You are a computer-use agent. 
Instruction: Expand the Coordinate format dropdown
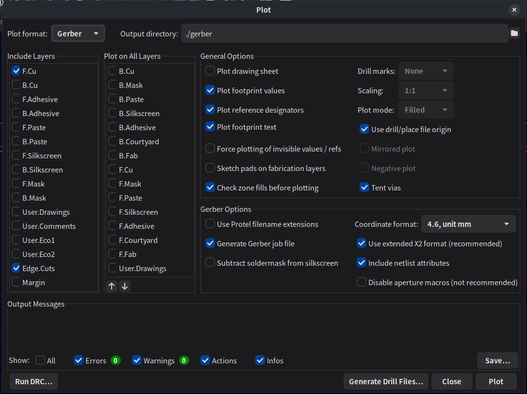point(468,224)
